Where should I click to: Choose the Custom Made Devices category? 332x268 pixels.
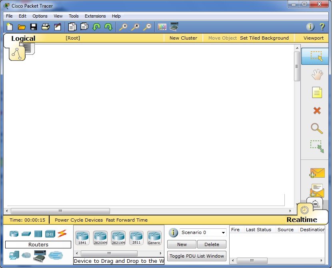(x=40, y=256)
